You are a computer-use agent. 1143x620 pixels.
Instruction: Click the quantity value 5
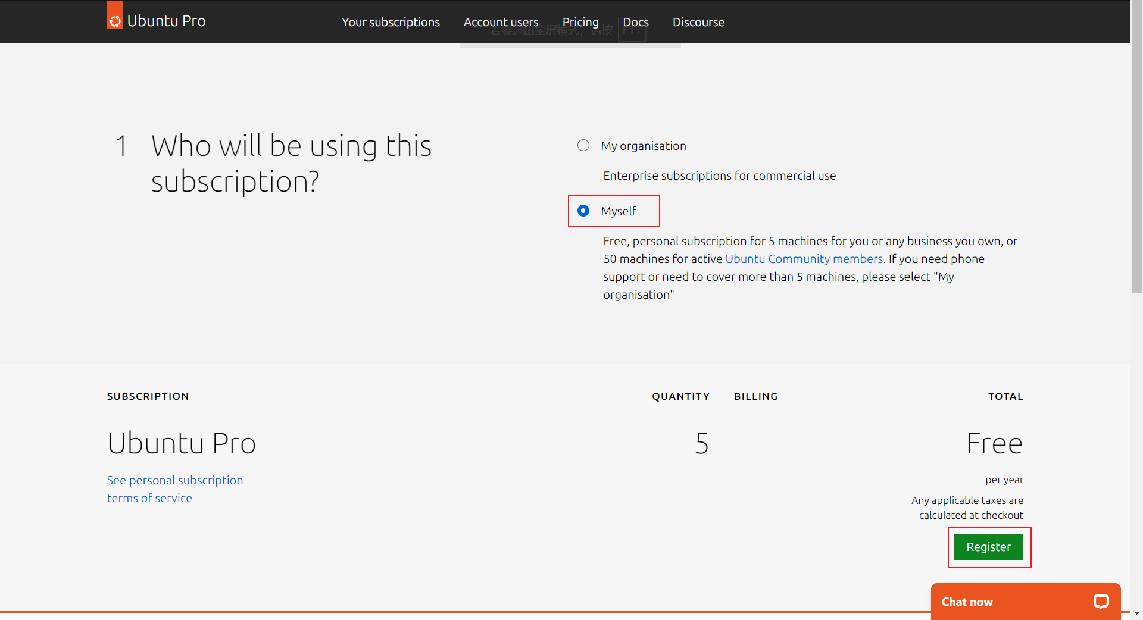click(702, 444)
